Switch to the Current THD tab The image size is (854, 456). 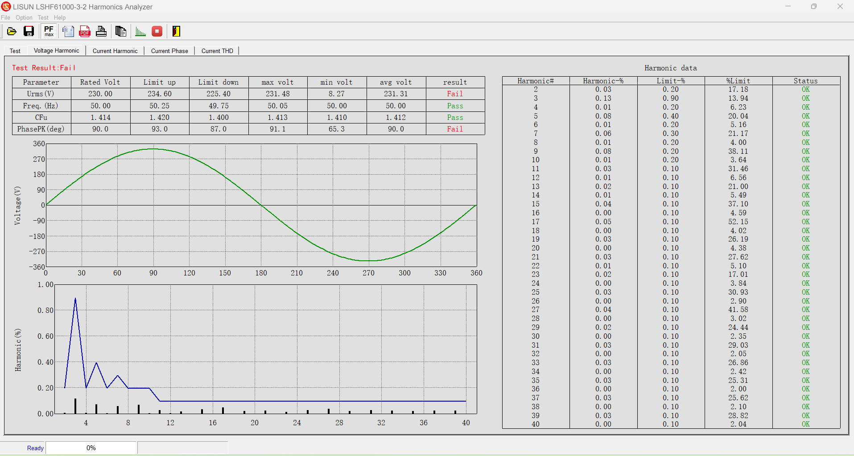click(x=217, y=50)
